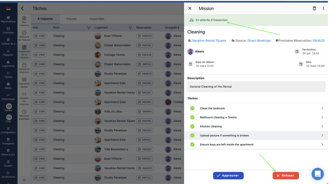
Task: Expand Upload picture if something is broken chevron
Action: (322, 136)
